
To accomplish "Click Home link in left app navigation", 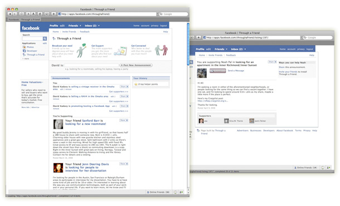I will 56,32.
